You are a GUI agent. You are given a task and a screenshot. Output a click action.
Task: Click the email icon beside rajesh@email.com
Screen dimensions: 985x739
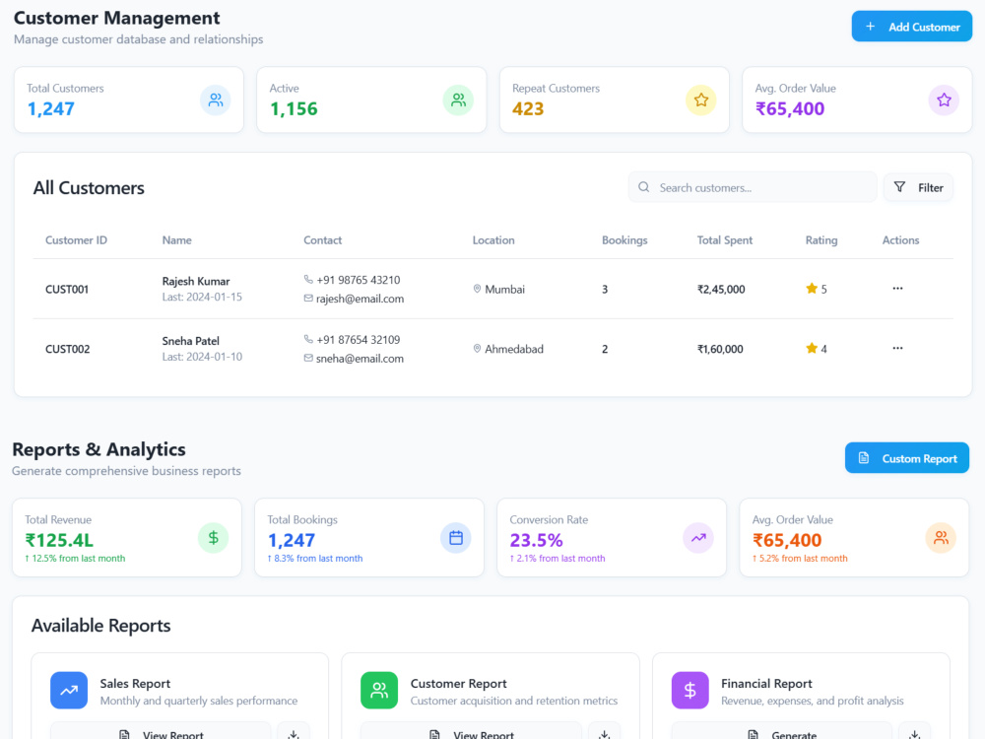click(308, 298)
